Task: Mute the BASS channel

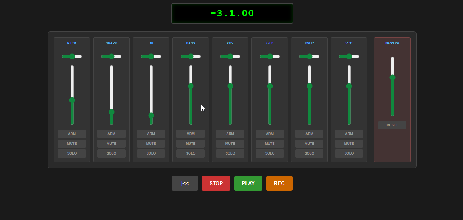Action: (190, 144)
